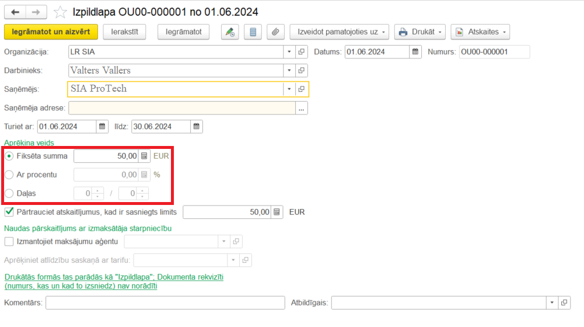This screenshot has width=584, height=327.
Task: Open the document list icon in toolbar
Action: coord(253,32)
